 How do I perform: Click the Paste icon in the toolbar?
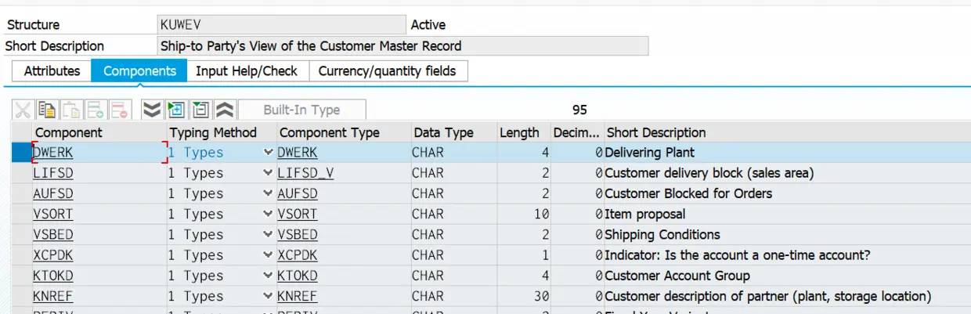[x=71, y=110]
